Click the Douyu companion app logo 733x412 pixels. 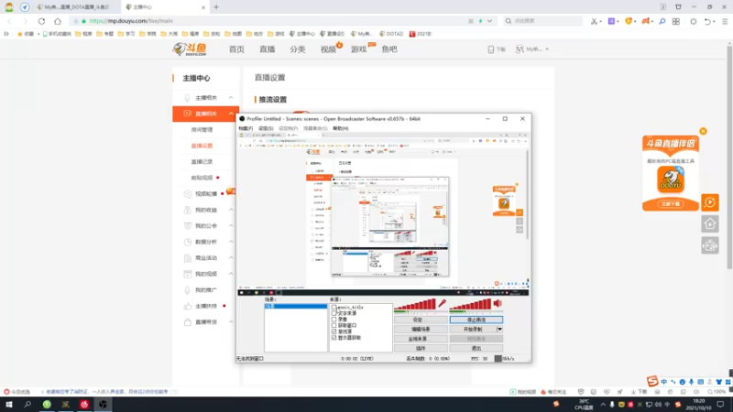pyautogui.click(x=671, y=179)
